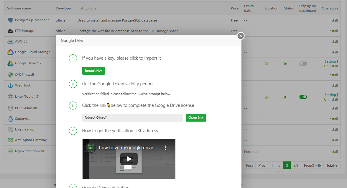
Task: Click the PostgreSQL Manager elephant icon
Action: (10, 20)
